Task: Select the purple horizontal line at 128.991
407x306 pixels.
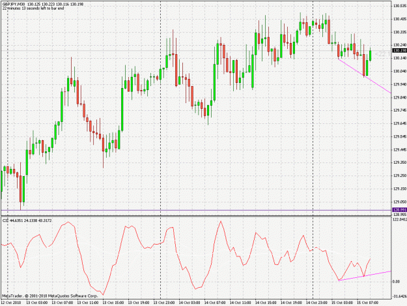Action: pos(196,210)
